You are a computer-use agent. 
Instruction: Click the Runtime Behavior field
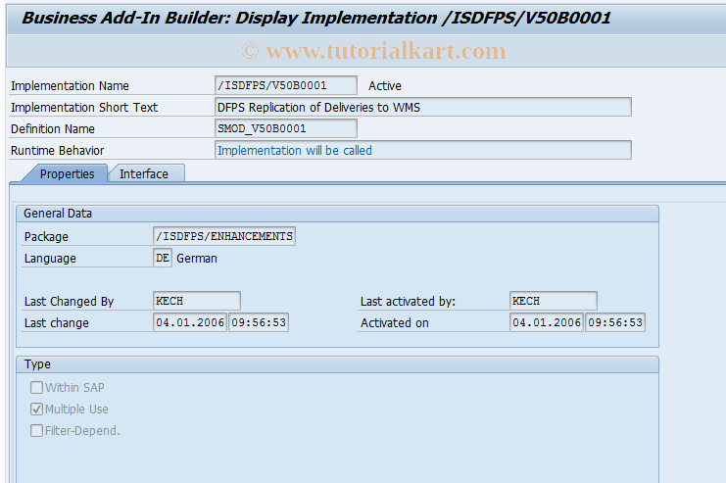coord(422,150)
